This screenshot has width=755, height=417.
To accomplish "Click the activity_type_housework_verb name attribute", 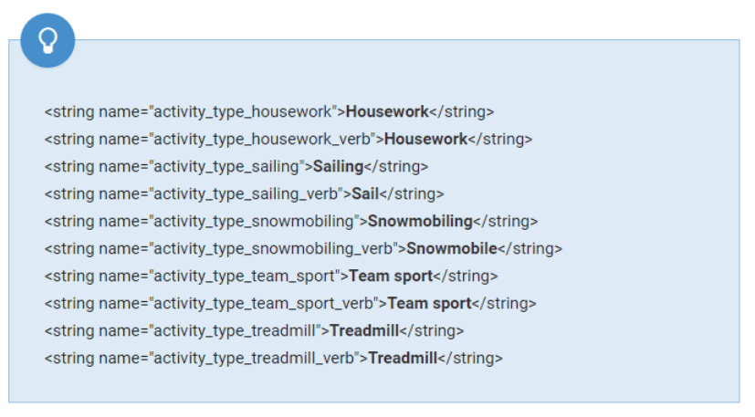I will 259,140.
